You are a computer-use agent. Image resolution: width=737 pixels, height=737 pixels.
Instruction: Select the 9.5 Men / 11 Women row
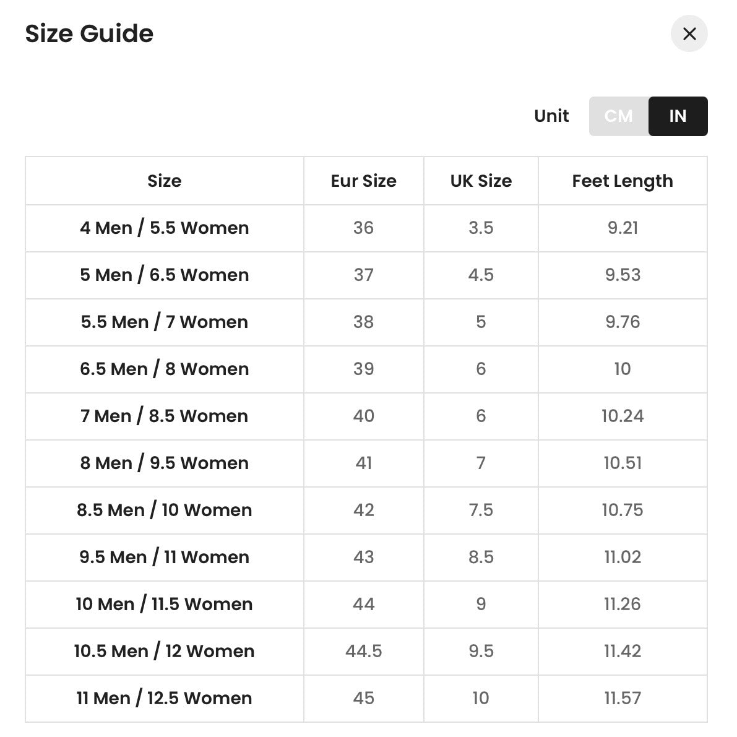tap(366, 557)
